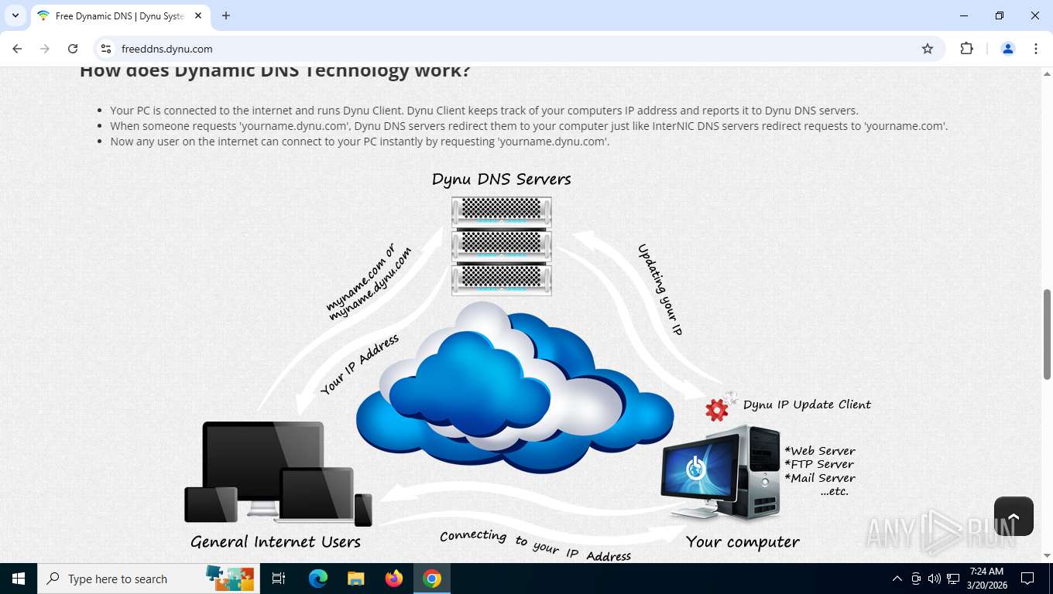Open the Chrome three-dot menu

pos(1036,49)
